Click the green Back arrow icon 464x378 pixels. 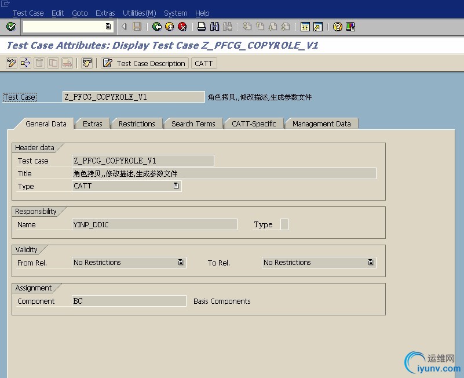coord(156,27)
